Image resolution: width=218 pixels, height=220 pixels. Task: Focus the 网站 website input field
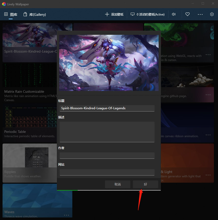coord(107,172)
